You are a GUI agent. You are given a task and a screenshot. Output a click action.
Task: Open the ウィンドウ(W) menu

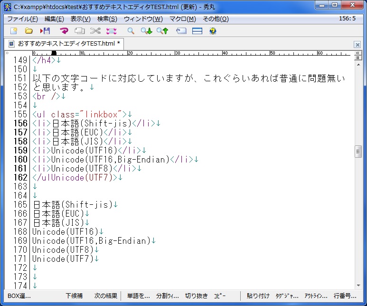[x=143, y=19]
